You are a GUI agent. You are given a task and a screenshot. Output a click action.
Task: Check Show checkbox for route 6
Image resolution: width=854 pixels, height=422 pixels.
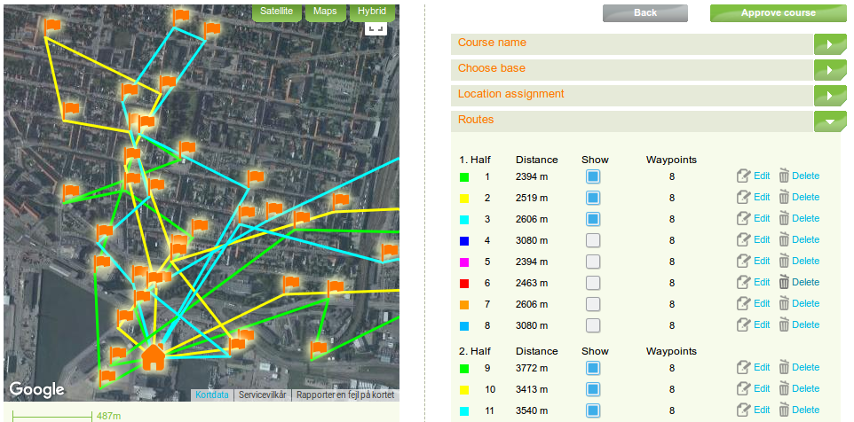coord(593,282)
